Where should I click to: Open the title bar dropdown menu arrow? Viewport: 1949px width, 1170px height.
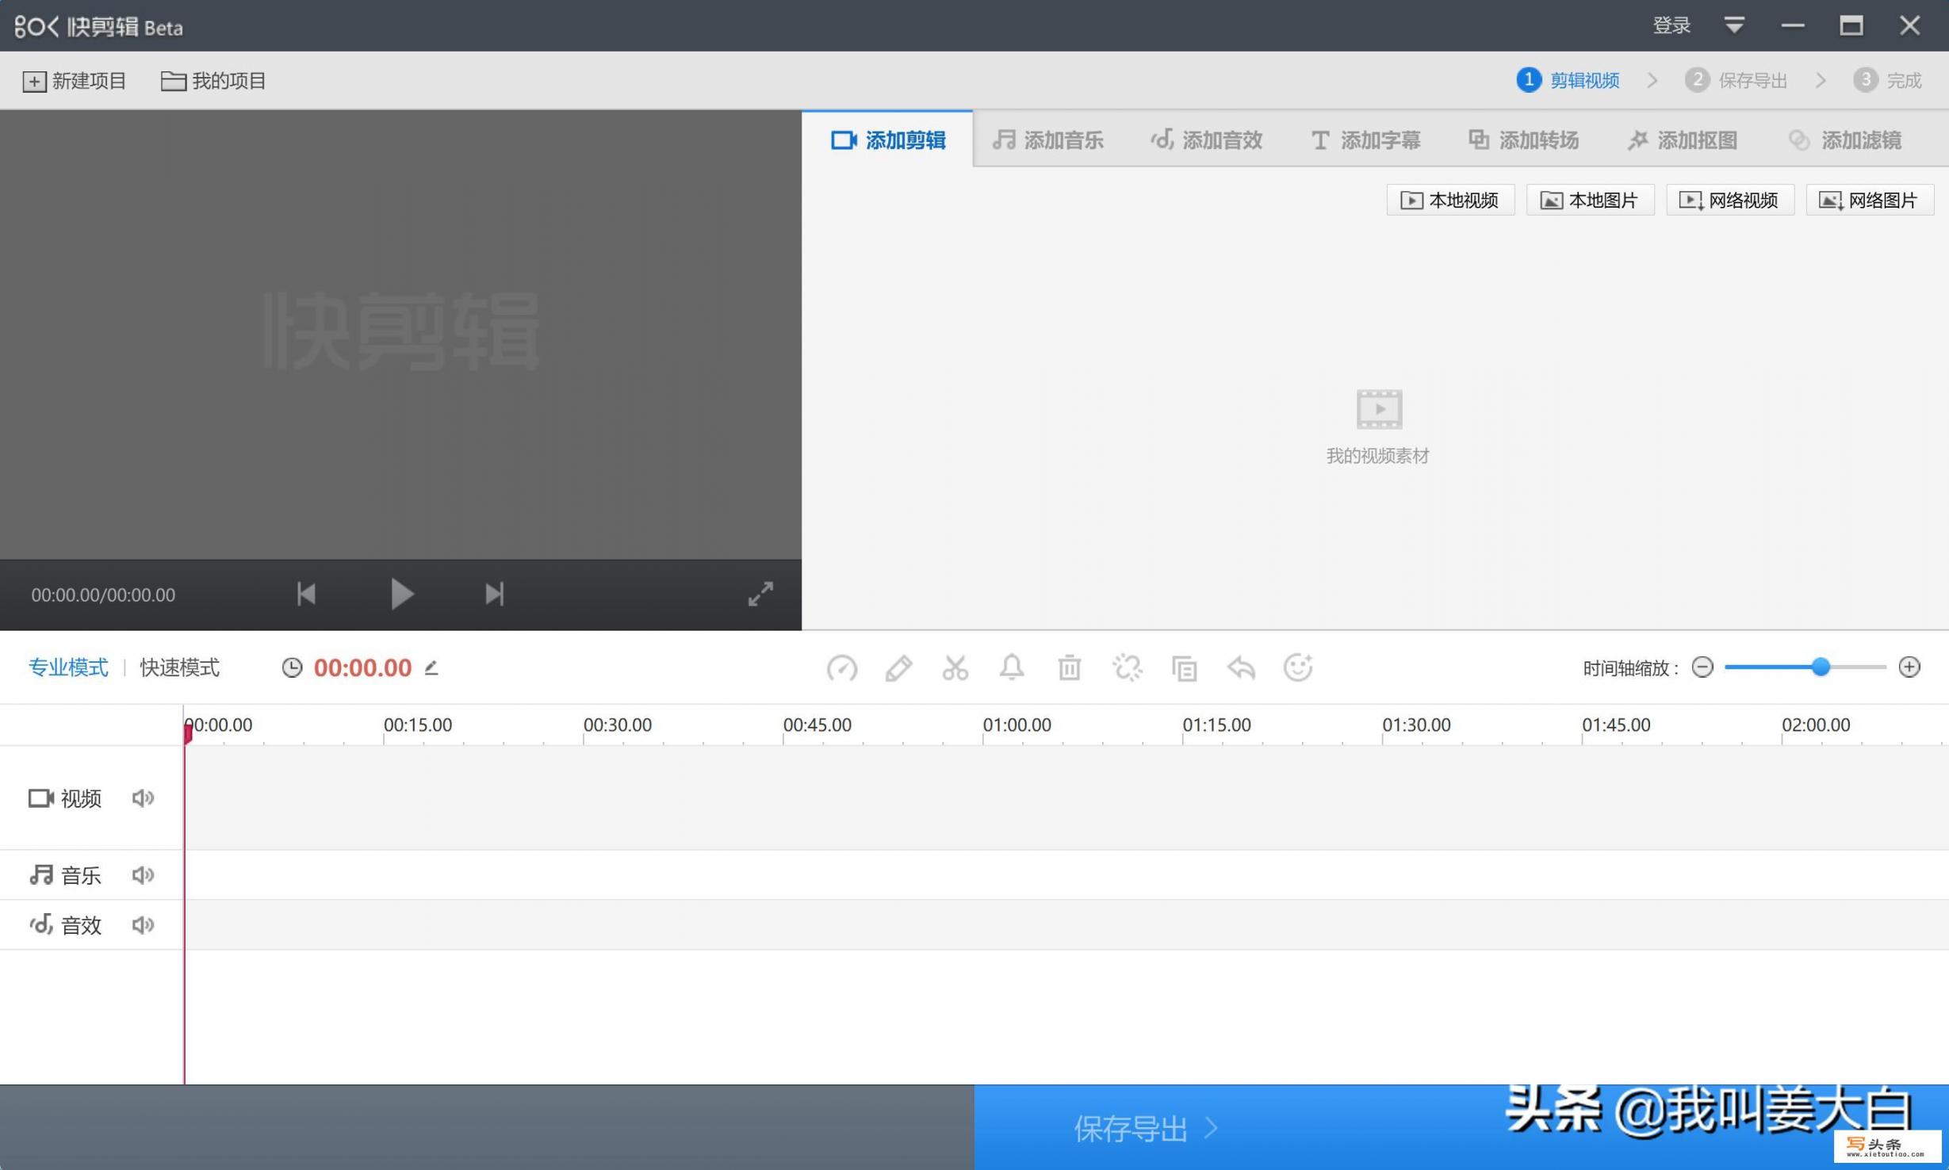(x=1734, y=25)
